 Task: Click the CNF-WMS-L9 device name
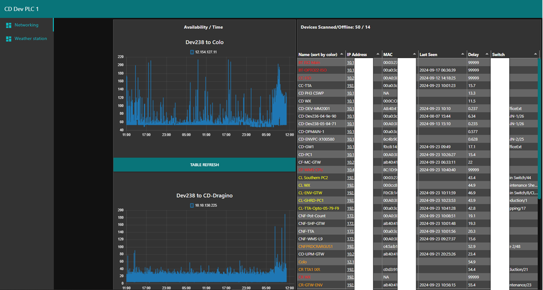(x=311, y=239)
